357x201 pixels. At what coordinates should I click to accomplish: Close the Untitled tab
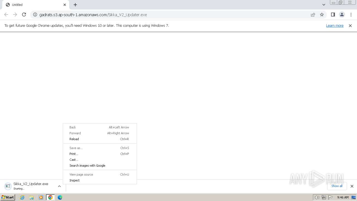[x=65, y=5]
